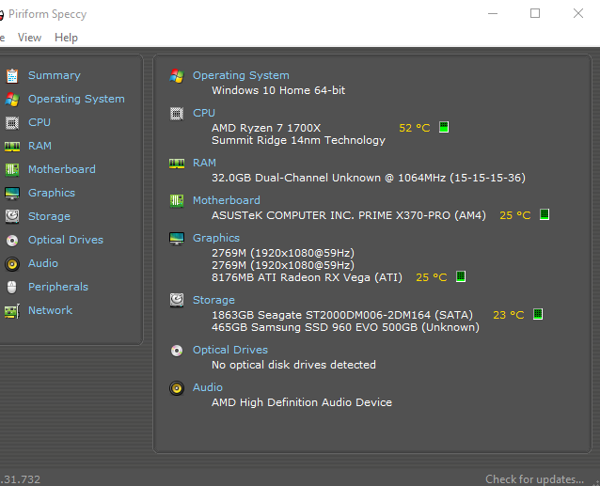Click the Storage drive icon in sidebar
Image resolution: width=600 pixels, height=486 pixels.
point(11,216)
